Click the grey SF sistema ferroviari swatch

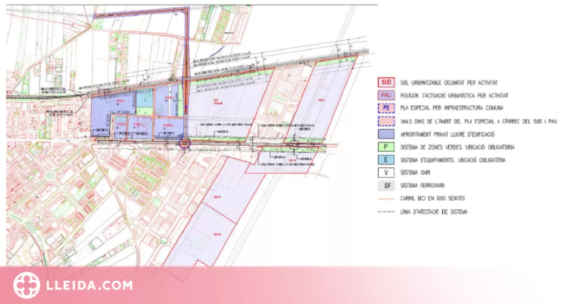386,185
